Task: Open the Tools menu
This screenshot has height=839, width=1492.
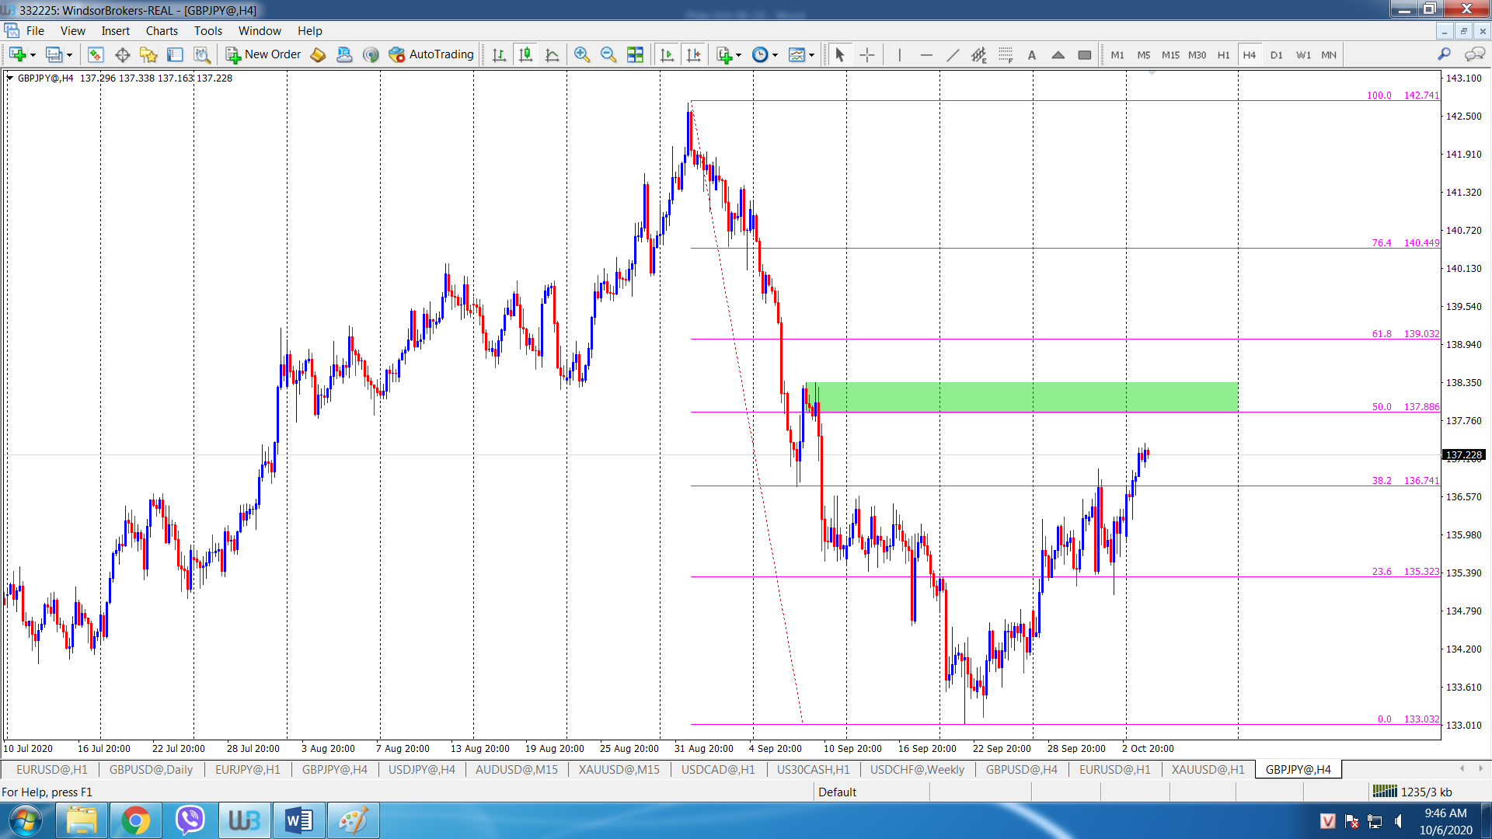Action: tap(208, 31)
